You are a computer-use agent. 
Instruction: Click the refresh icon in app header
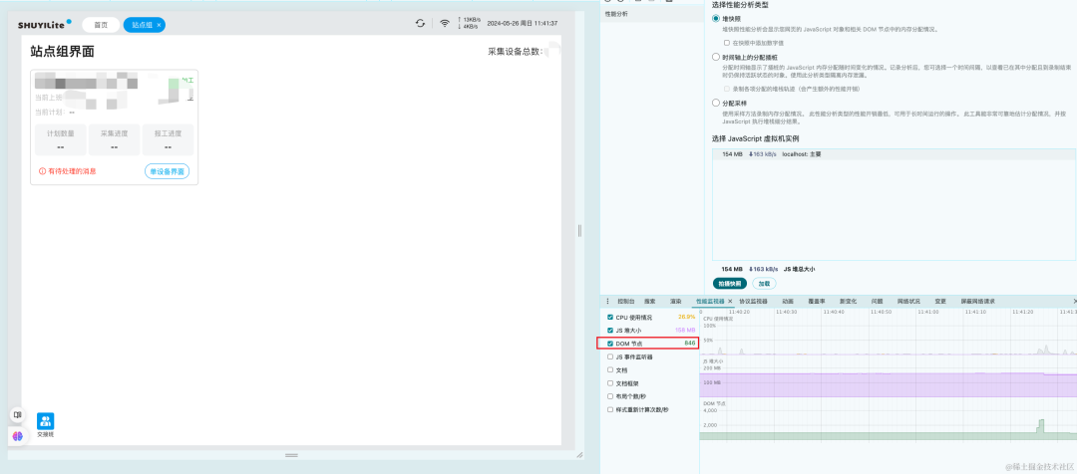point(420,23)
